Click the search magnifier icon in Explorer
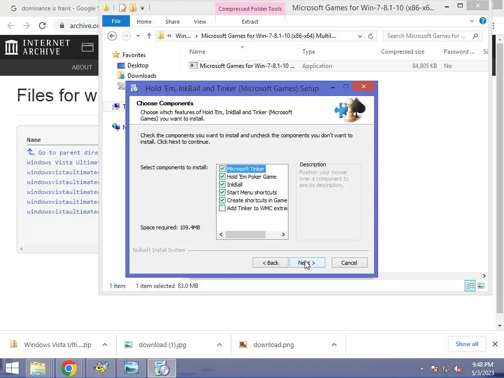504x378 pixels. [475, 35]
